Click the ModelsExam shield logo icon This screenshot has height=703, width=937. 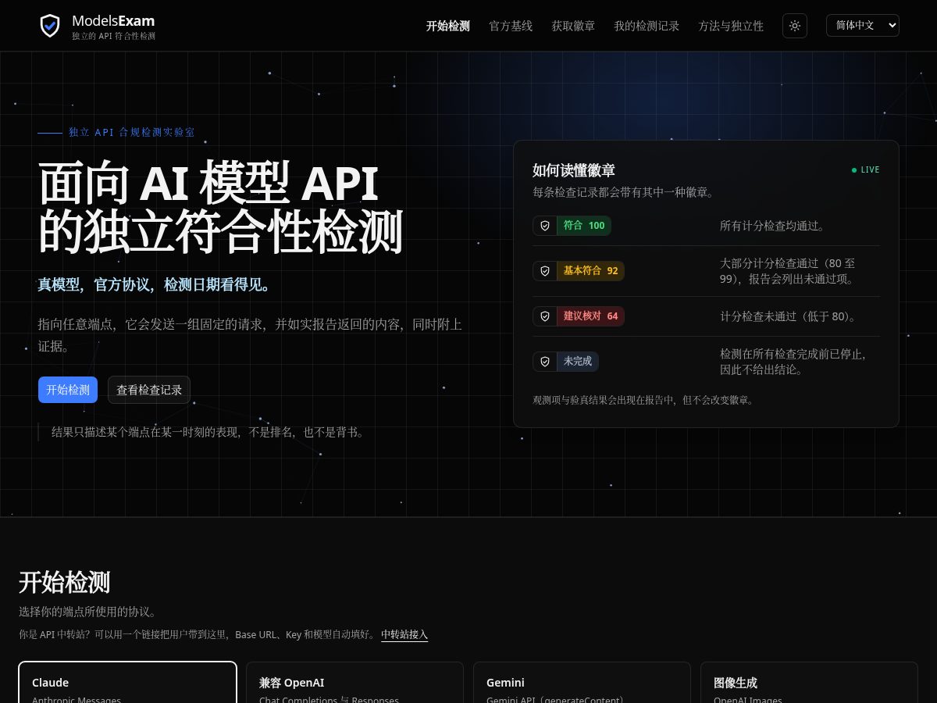[50, 26]
